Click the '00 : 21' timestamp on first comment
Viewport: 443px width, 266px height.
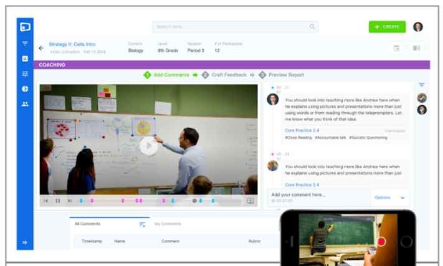[x=283, y=88]
